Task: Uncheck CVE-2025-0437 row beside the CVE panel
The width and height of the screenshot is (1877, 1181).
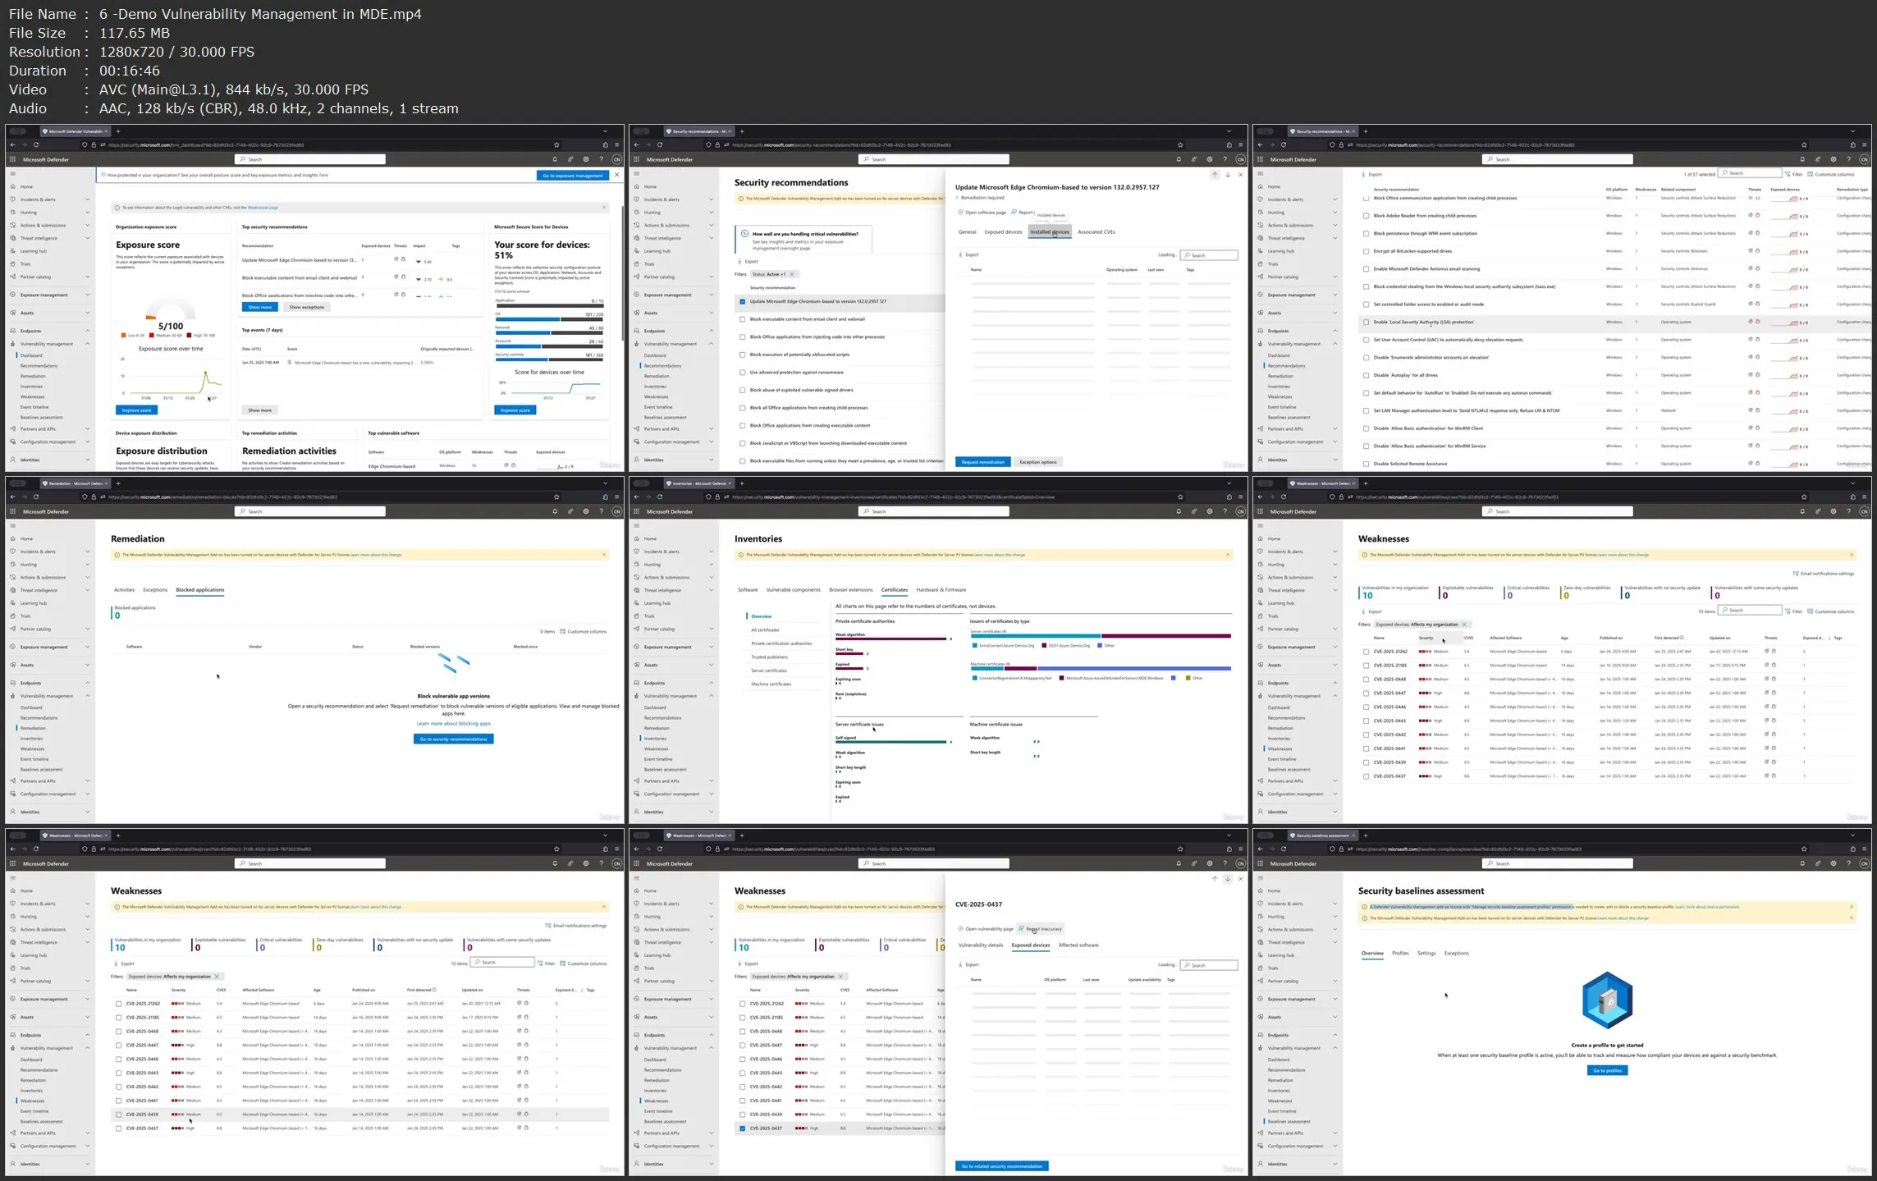Action: [x=742, y=1128]
